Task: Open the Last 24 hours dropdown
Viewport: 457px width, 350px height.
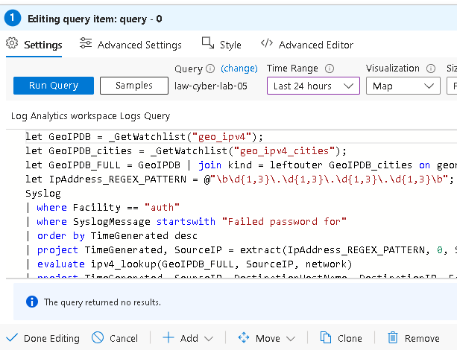Action: tap(313, 86)
